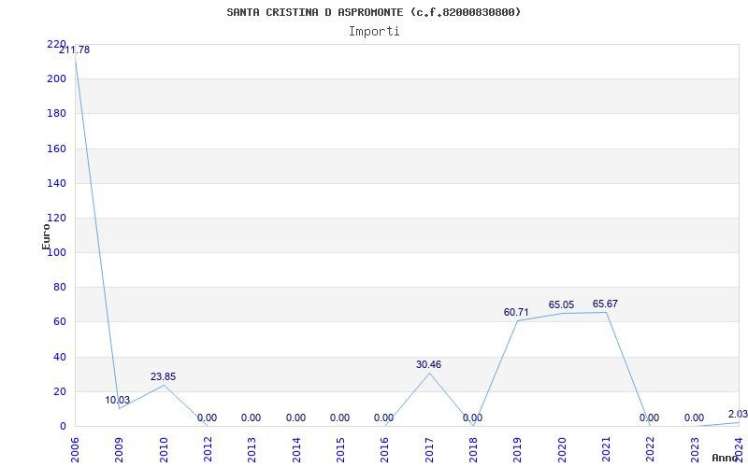Screen dimensions: 748x467
Task: Click the 20 y-axis tick label
Action: pos(59,391)
